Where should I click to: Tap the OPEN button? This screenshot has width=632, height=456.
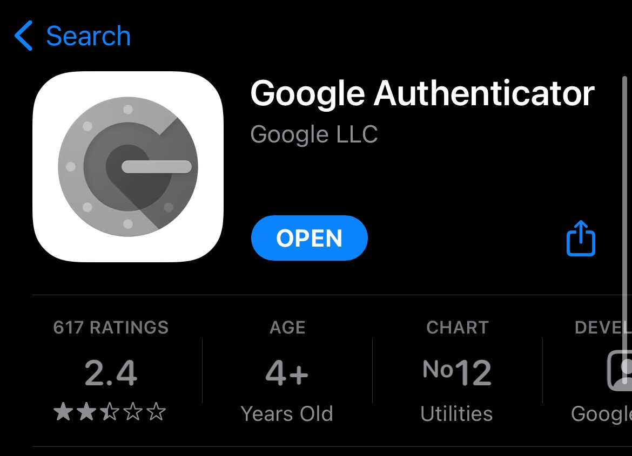click(x=309, y=237)
